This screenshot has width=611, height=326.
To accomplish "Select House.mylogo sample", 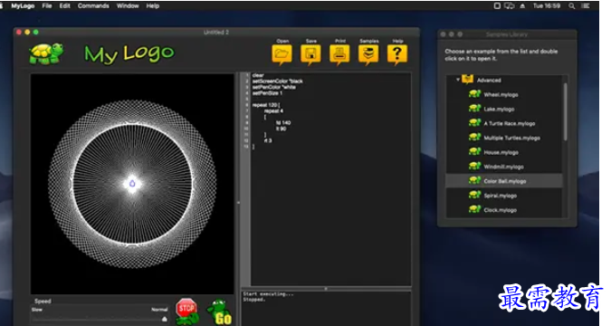I will 501,152.
